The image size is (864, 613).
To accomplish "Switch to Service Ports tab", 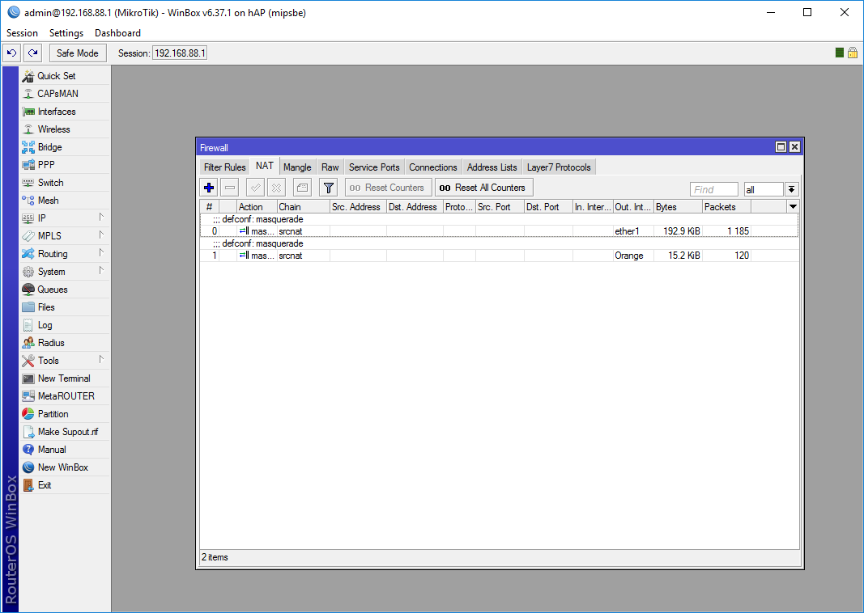I will [374, 167].
